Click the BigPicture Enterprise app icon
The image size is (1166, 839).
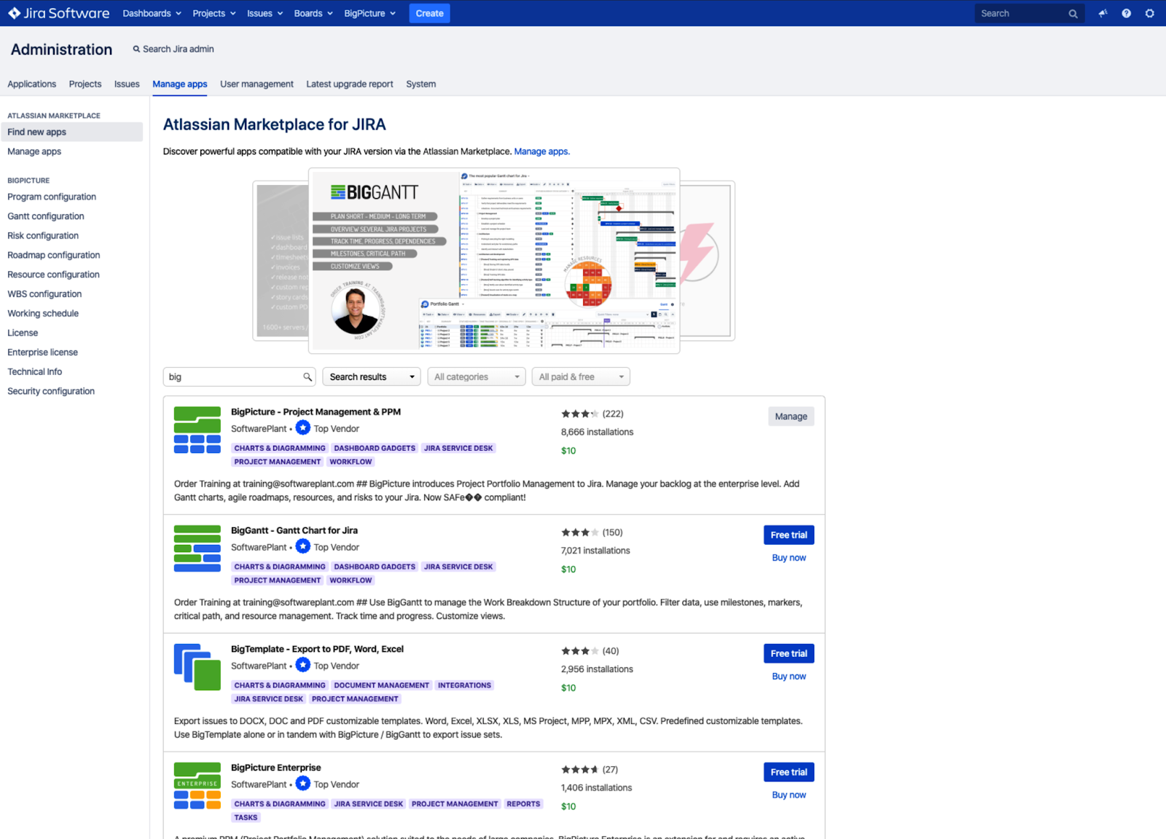coord(197,786)
